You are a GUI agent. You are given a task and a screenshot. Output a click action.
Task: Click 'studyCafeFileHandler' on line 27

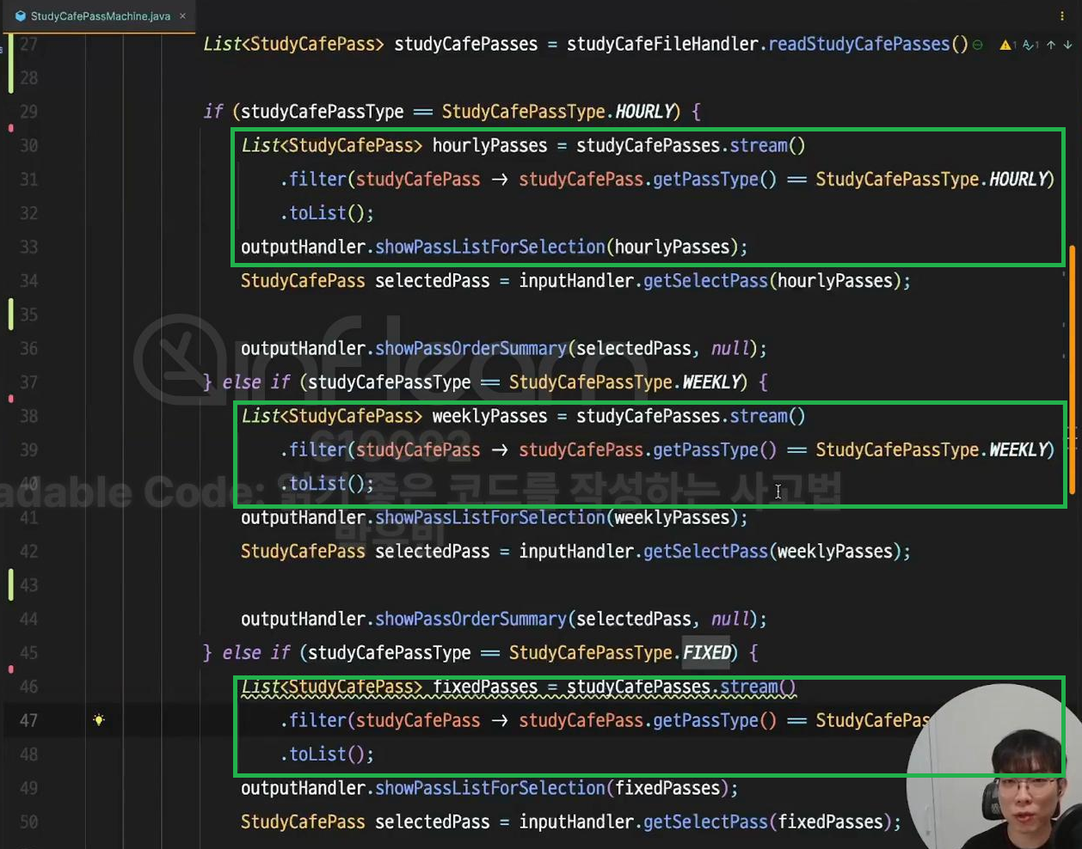[x=662, y=45]
